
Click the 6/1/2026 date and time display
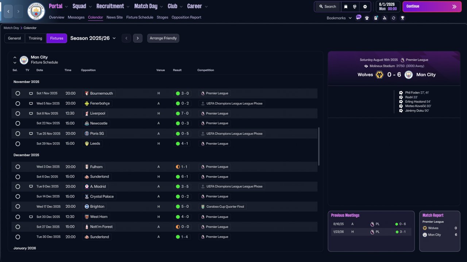click(x=388, y=7)
